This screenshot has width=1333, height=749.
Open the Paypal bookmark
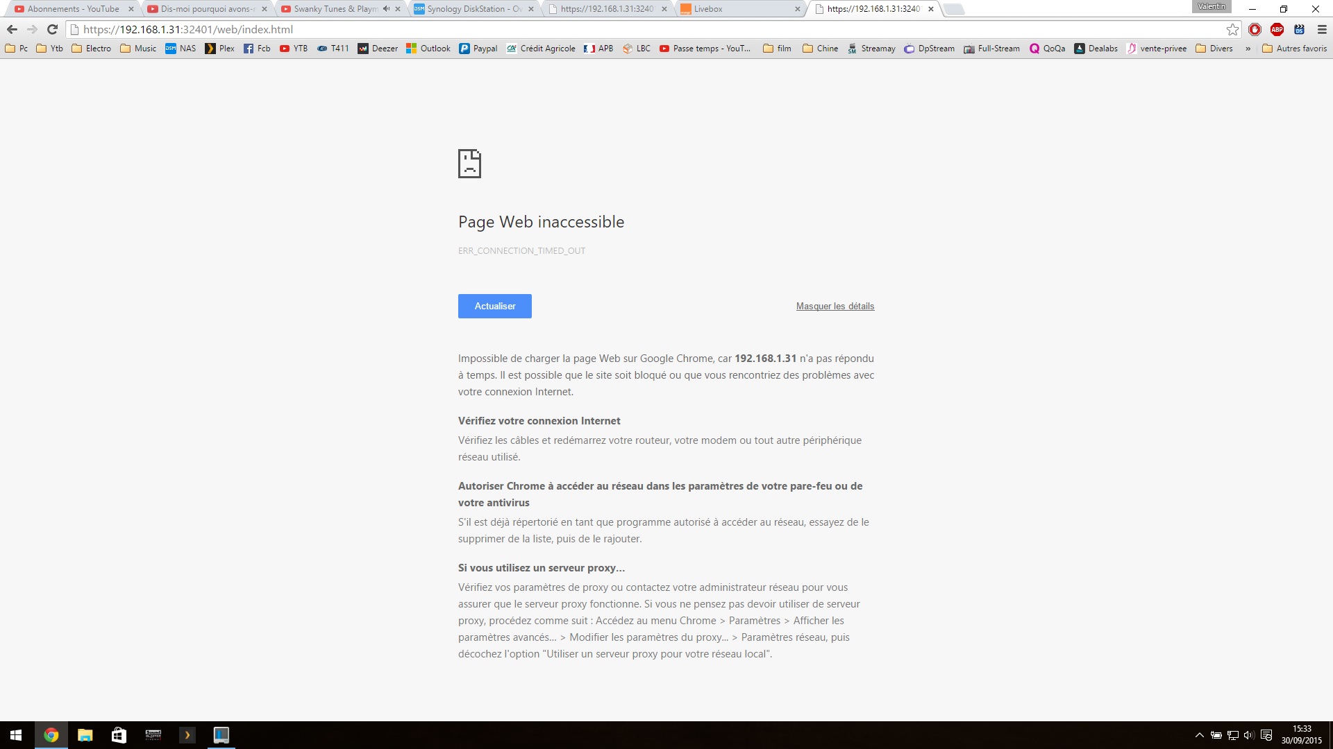pyautogui.click(x=478, y=49)
